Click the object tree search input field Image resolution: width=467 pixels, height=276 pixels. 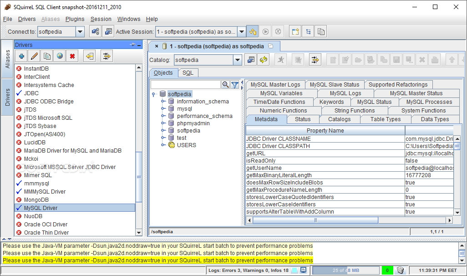(x=186, y=85)
